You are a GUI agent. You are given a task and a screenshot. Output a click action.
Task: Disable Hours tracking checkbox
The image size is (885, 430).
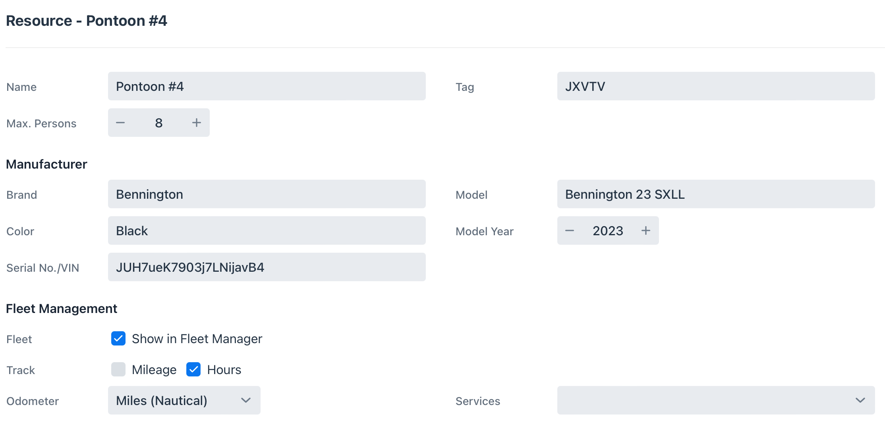193,370
